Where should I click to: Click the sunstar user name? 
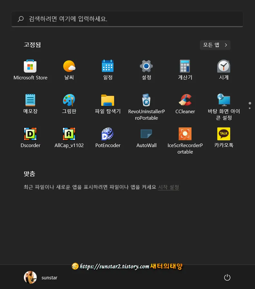point(49,278)
